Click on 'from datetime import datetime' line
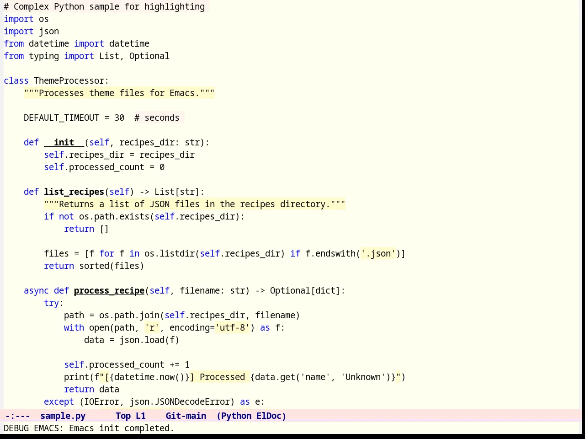Viewport: 585px width, 439px height. coord(76,43)
